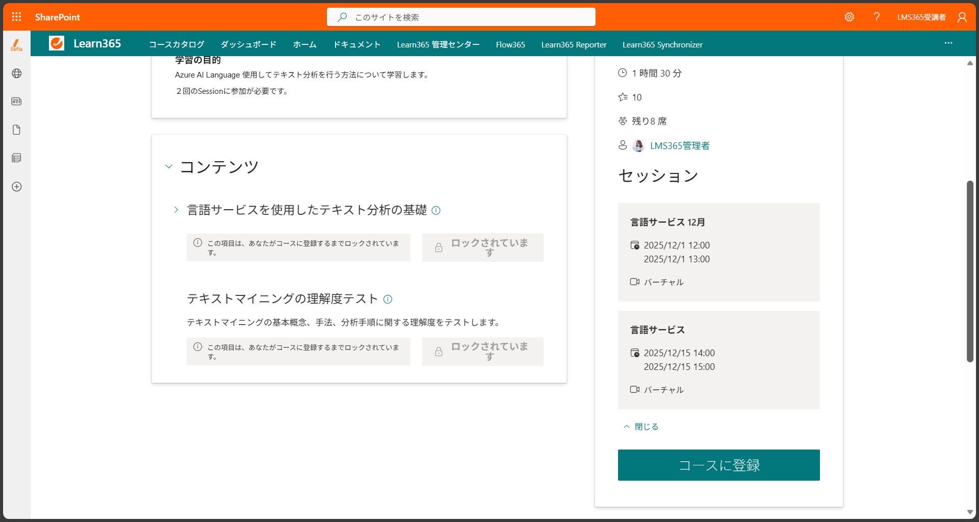Click info icon beside テキスト分析の基礎 title
This screenshot has height=522, width=979.
pyautogui.click(x=436, y=210)
